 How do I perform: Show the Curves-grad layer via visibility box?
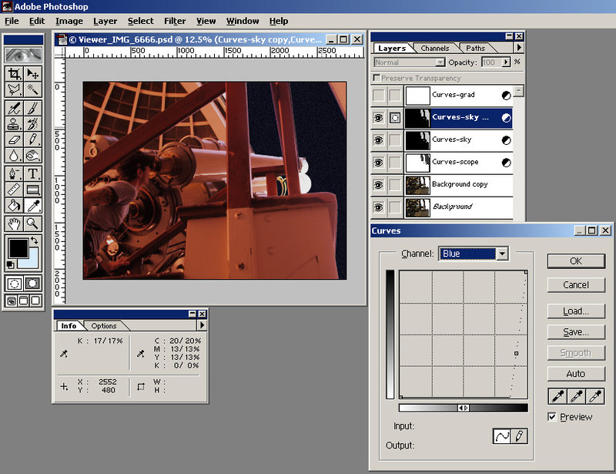point(379,95)
